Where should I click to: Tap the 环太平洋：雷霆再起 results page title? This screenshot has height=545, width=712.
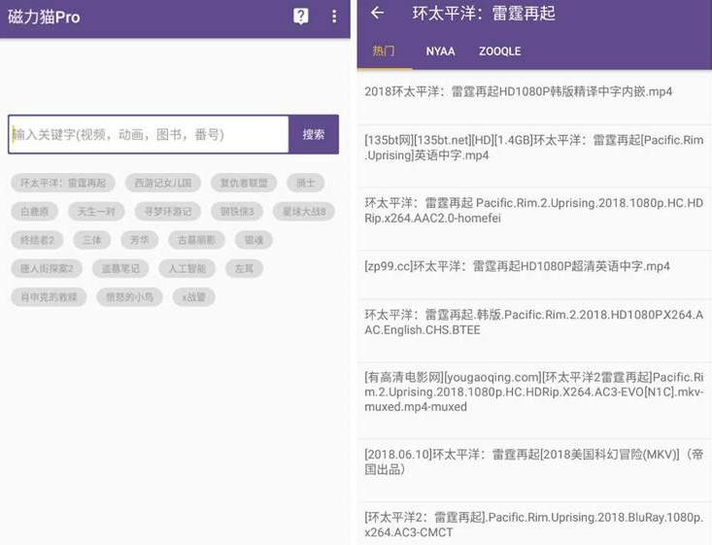[484, 14]
